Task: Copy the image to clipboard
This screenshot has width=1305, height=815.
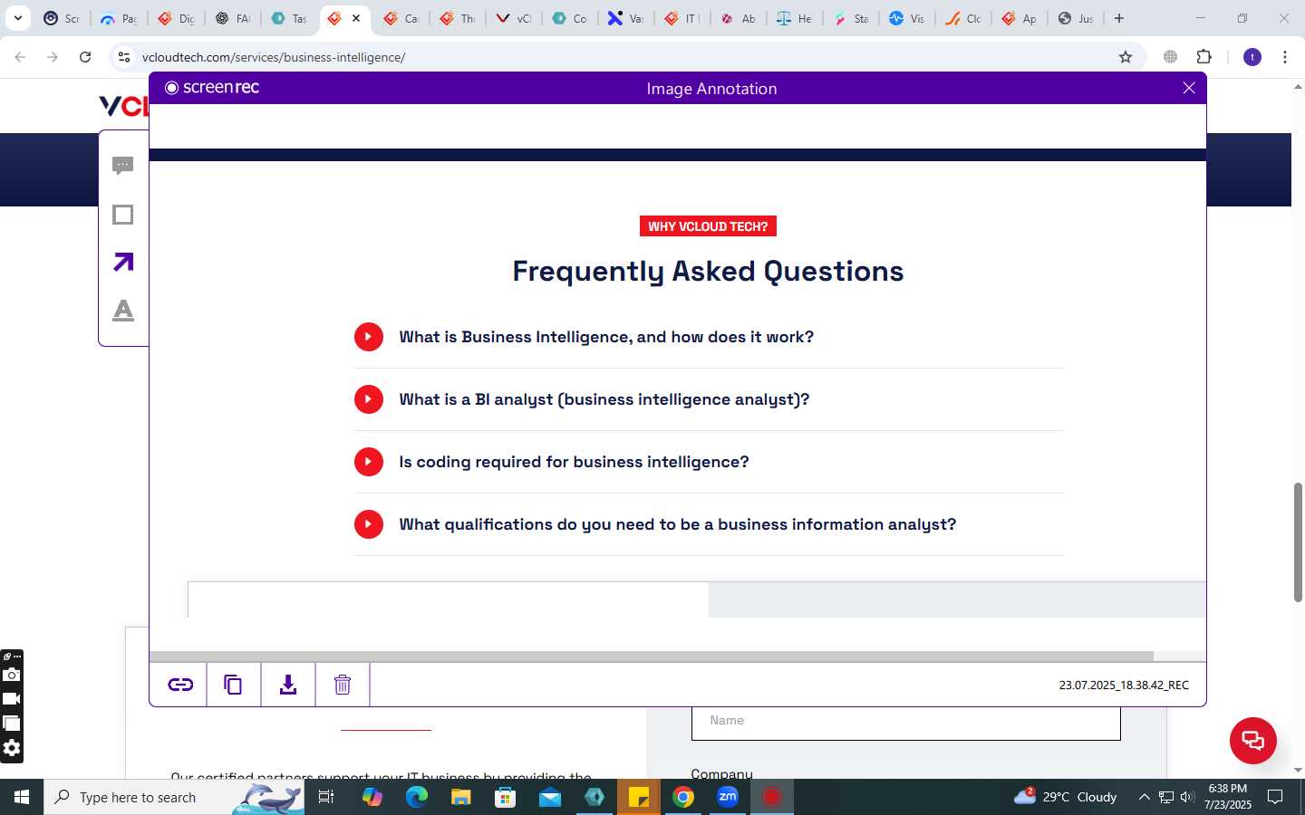Action: point(234,685)
